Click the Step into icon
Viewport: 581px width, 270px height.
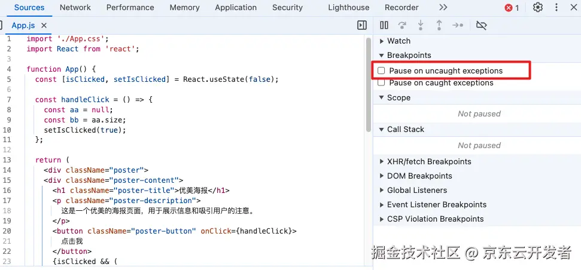pyautogui.click(x=421, y=25)
